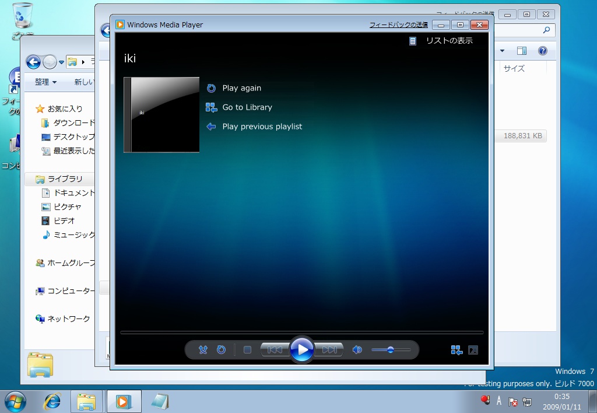597x413 pixels.
Task: Click the Go to Library link
Action: [x=247, y=107]
